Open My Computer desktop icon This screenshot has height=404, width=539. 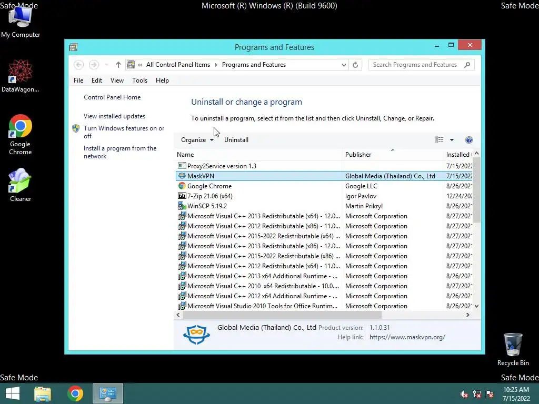tap(21, 21)
